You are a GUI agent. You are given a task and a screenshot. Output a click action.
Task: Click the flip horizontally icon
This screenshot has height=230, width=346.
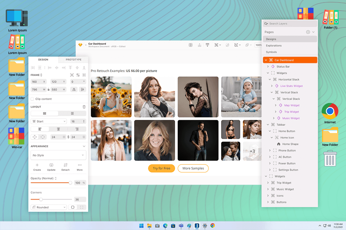pyautogui.click(x=74, y=90)
